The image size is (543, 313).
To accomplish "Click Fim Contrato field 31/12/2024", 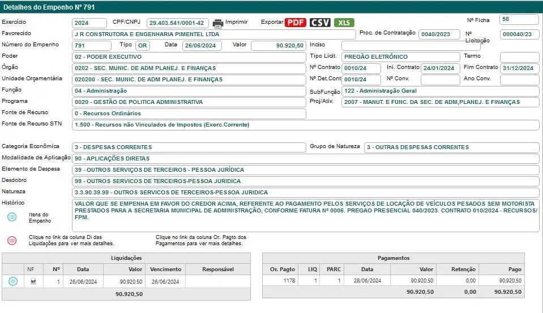I will coord(519,68).
